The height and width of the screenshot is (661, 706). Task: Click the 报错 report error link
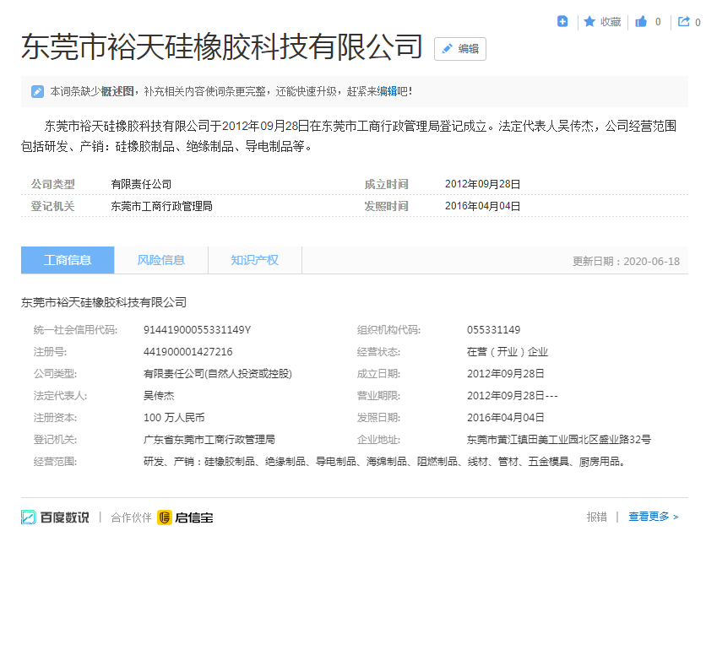[596, 517]
